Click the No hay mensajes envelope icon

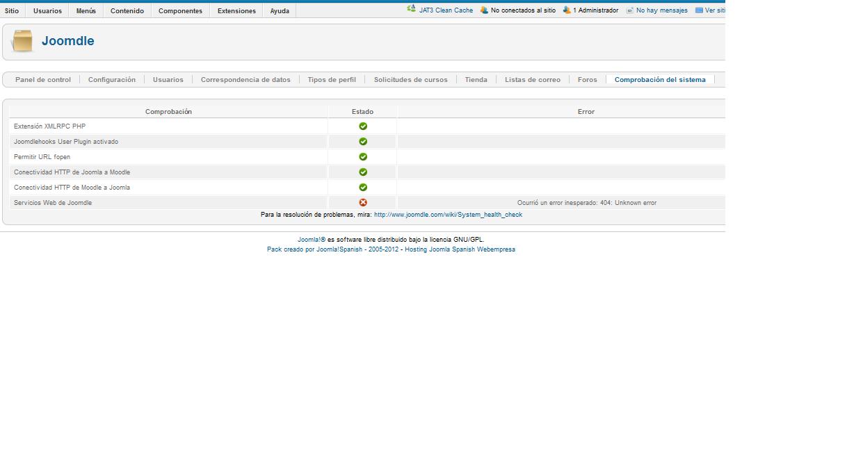(629, 10)
